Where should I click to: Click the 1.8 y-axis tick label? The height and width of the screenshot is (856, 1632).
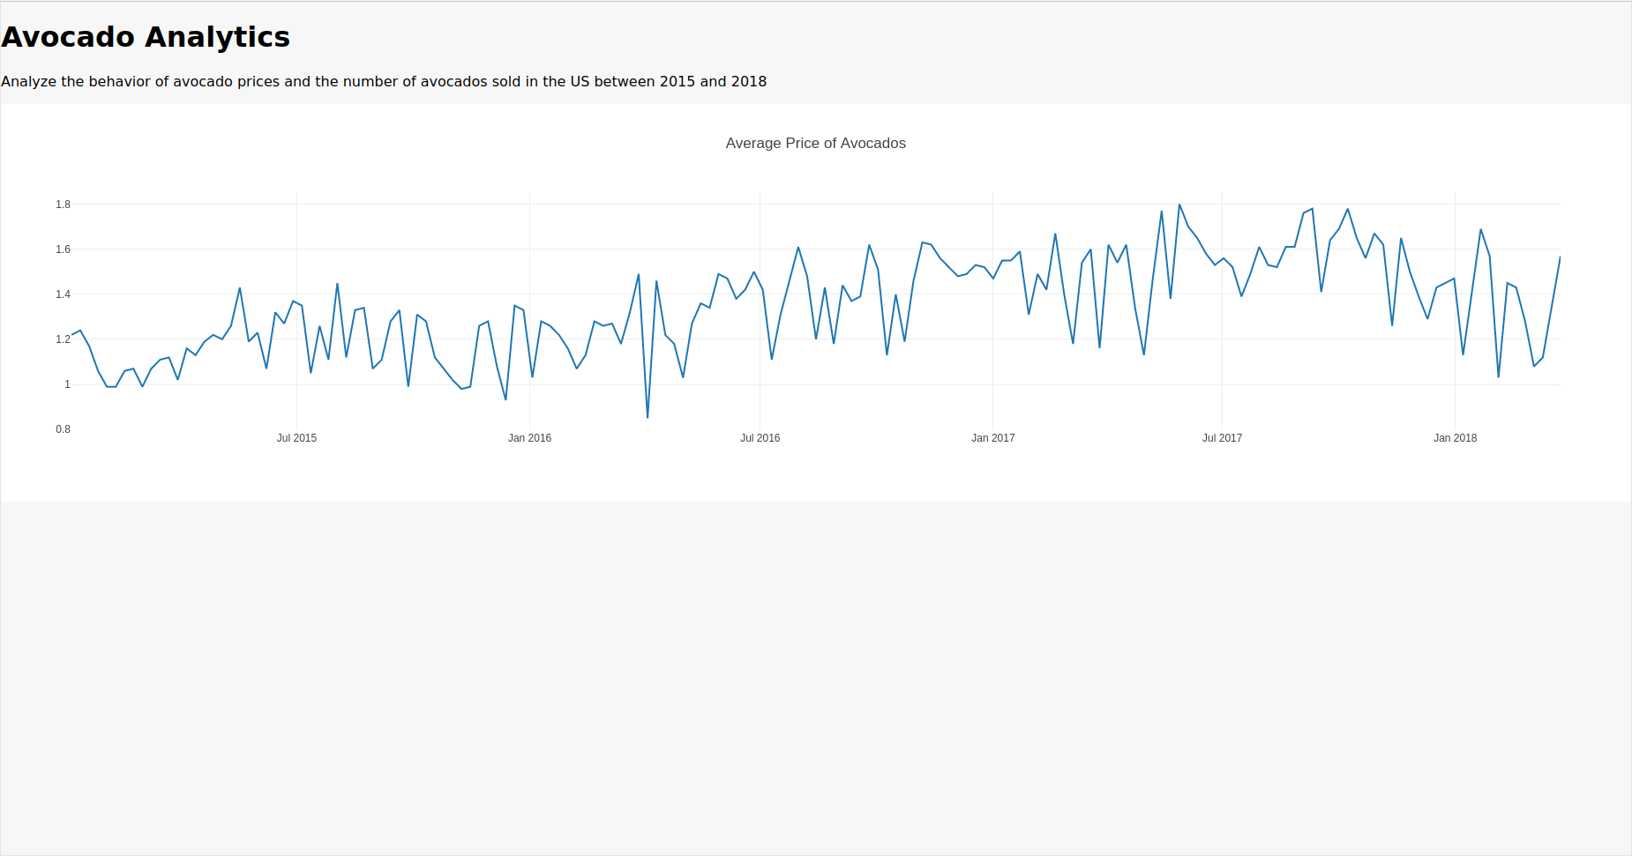[x=63, y=205]
